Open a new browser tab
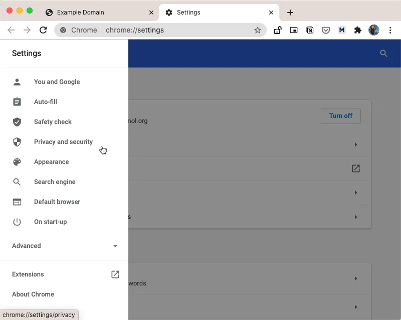The width and height of the screenshot is (401, 320). (x=290, y=12)
